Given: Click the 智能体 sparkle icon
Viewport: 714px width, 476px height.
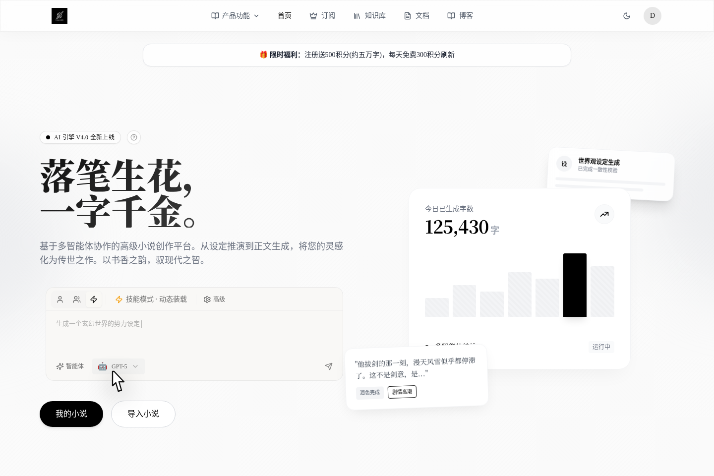Looking at the screenshot, I should 59,366.
